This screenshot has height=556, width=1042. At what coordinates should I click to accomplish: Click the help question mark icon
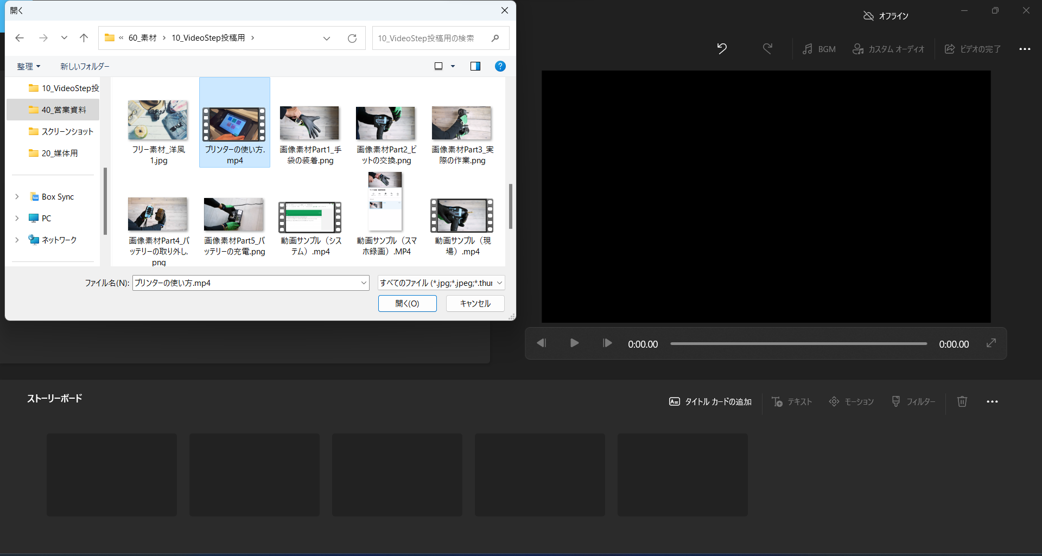coord(500,66)
